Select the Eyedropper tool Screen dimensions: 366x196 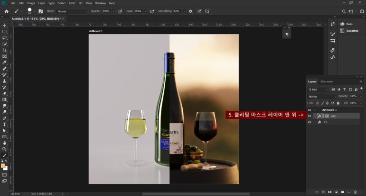click(x=4, y=62)
